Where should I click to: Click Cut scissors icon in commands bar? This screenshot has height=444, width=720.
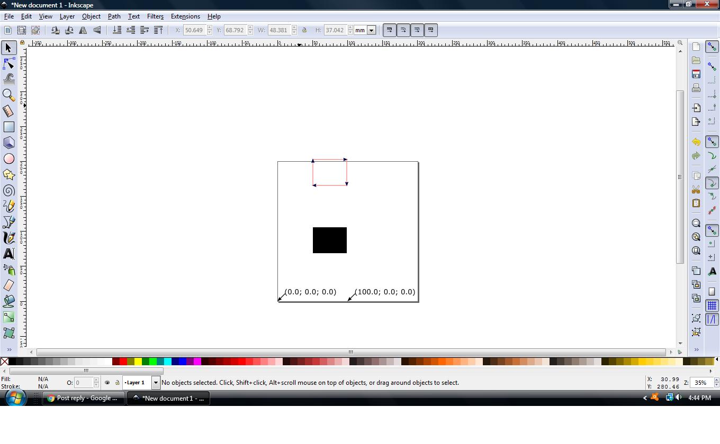click(696, 189)
